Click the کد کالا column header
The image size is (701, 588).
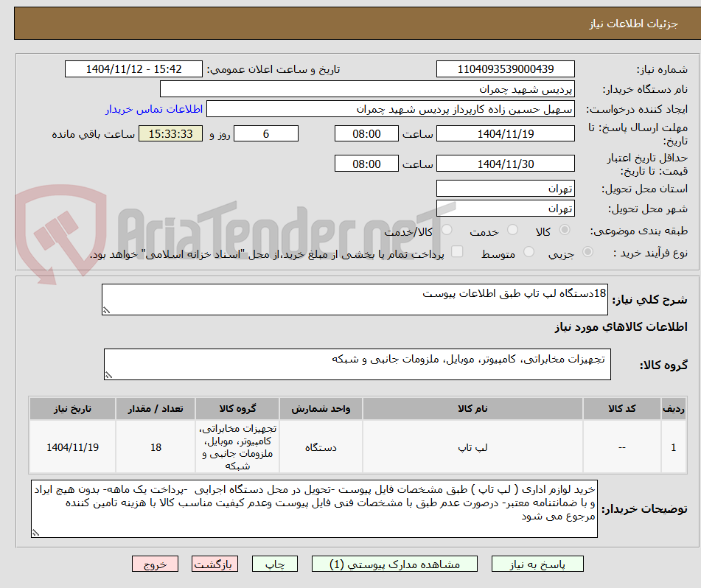pos(622,409)
